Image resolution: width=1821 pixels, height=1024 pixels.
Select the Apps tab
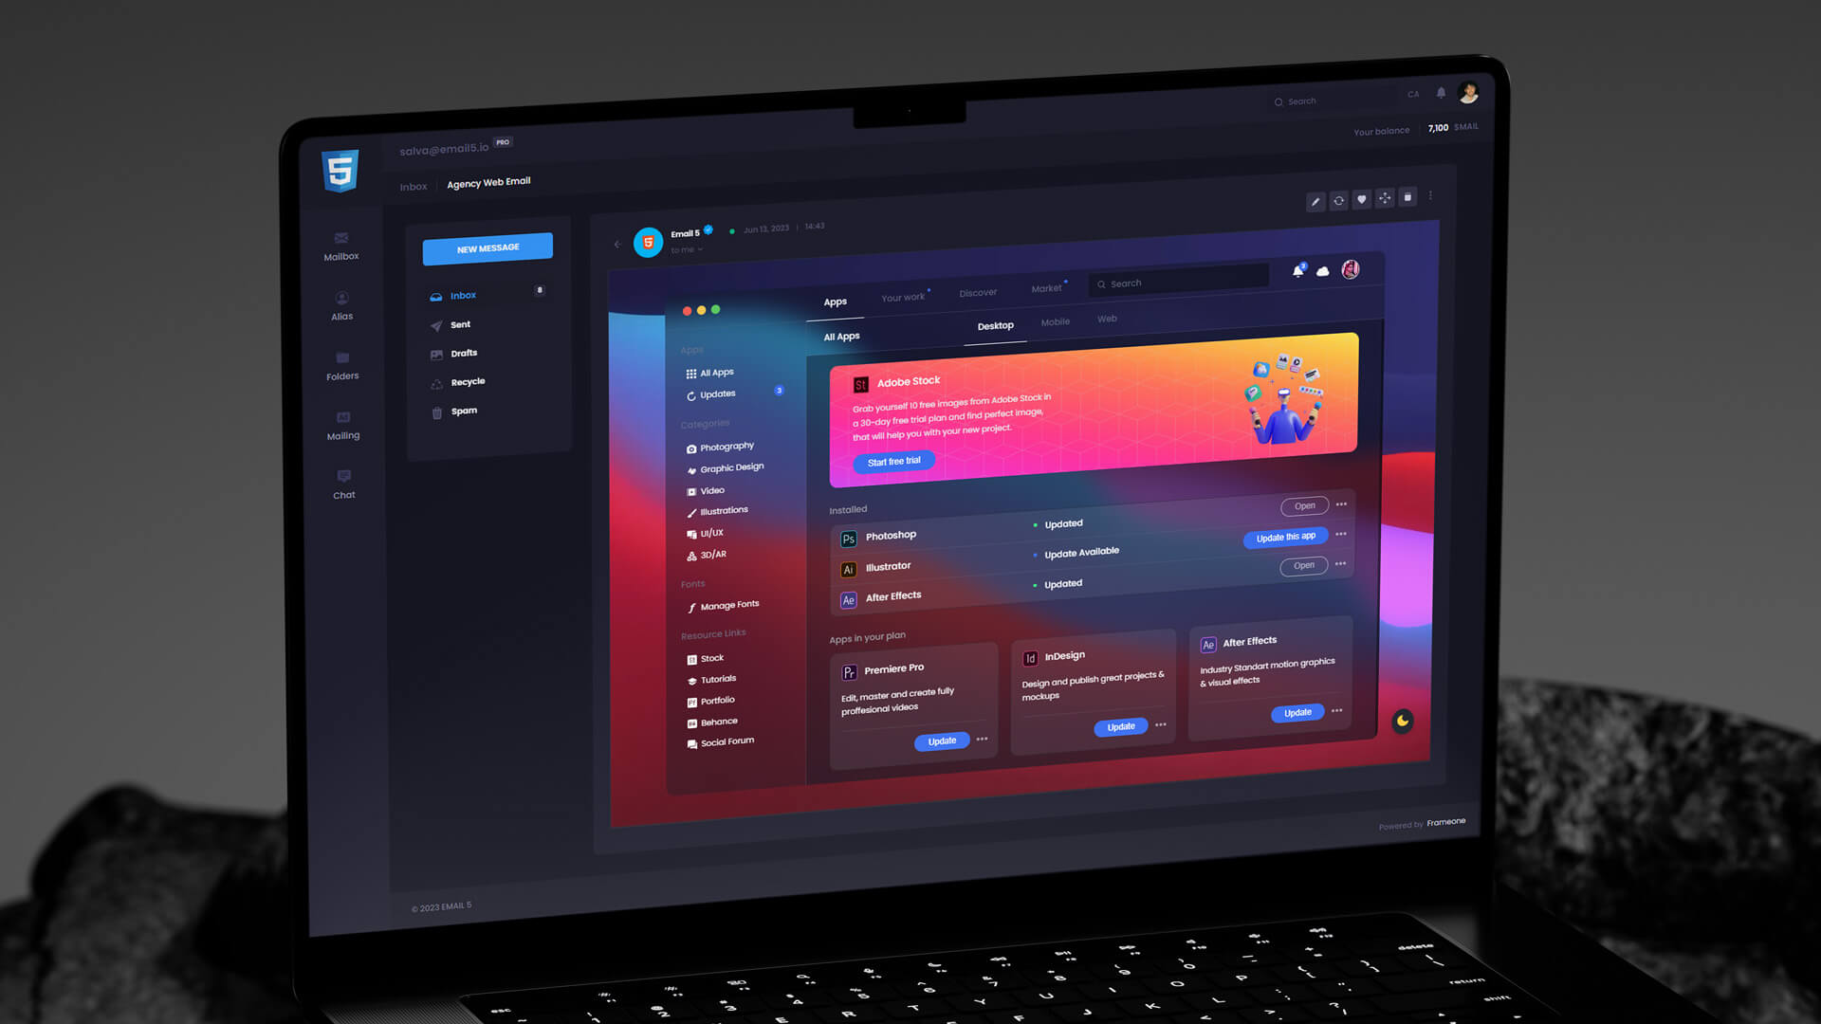point(836,302)
